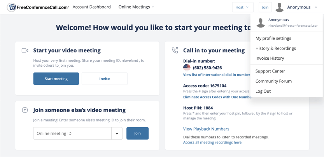324x157 pixels.
Task: Open Community Forum from the account menu
Action: 273,81
